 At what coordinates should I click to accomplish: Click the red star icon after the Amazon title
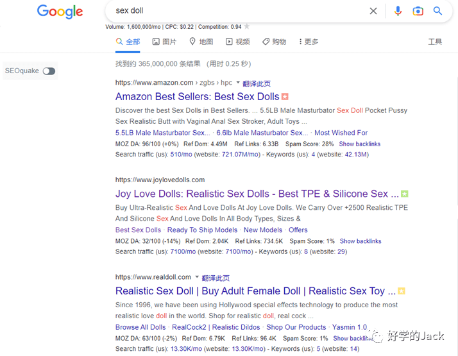pos(285,97)
